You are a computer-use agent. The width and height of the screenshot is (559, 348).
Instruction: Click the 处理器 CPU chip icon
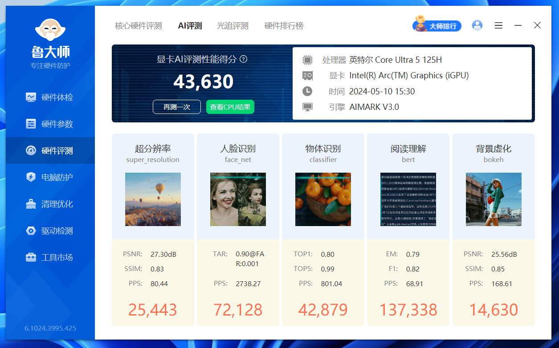(307, 60)
